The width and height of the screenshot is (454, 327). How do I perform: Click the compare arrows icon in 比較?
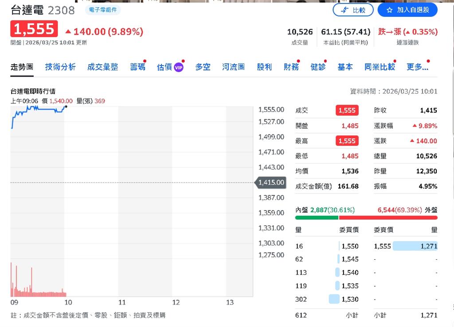tap(345, 10)
